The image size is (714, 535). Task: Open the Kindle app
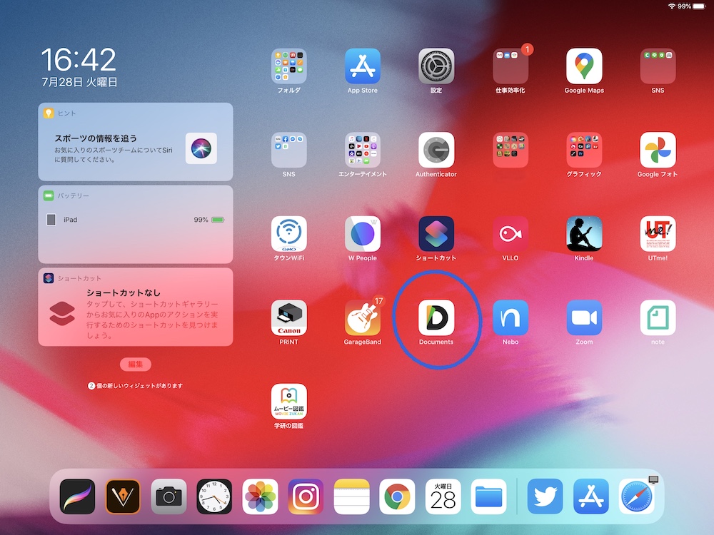(x=584, y=234)
